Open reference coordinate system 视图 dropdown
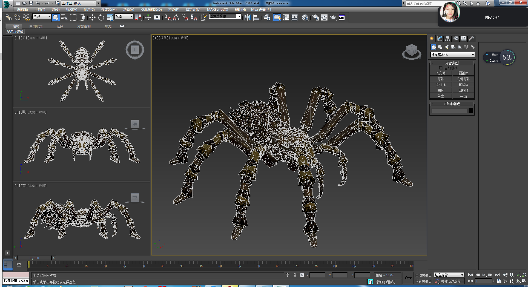 click(124, 16)
